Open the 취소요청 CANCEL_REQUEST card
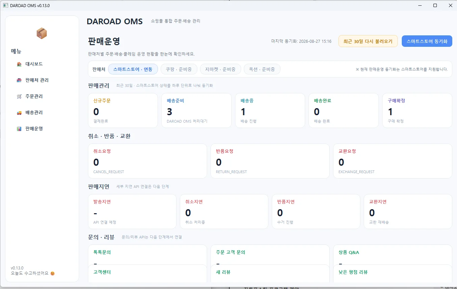457x289 pixels. pyautogui.click(x=148, y=161)
